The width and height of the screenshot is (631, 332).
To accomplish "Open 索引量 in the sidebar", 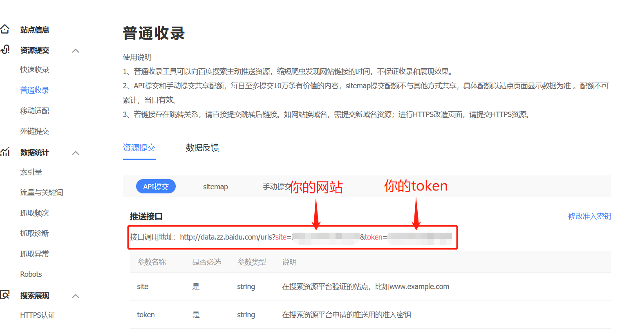I will pos(31,172).
